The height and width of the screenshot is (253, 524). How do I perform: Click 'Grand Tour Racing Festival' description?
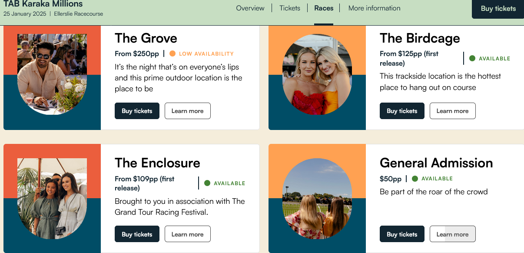click(x=180, y=207)
